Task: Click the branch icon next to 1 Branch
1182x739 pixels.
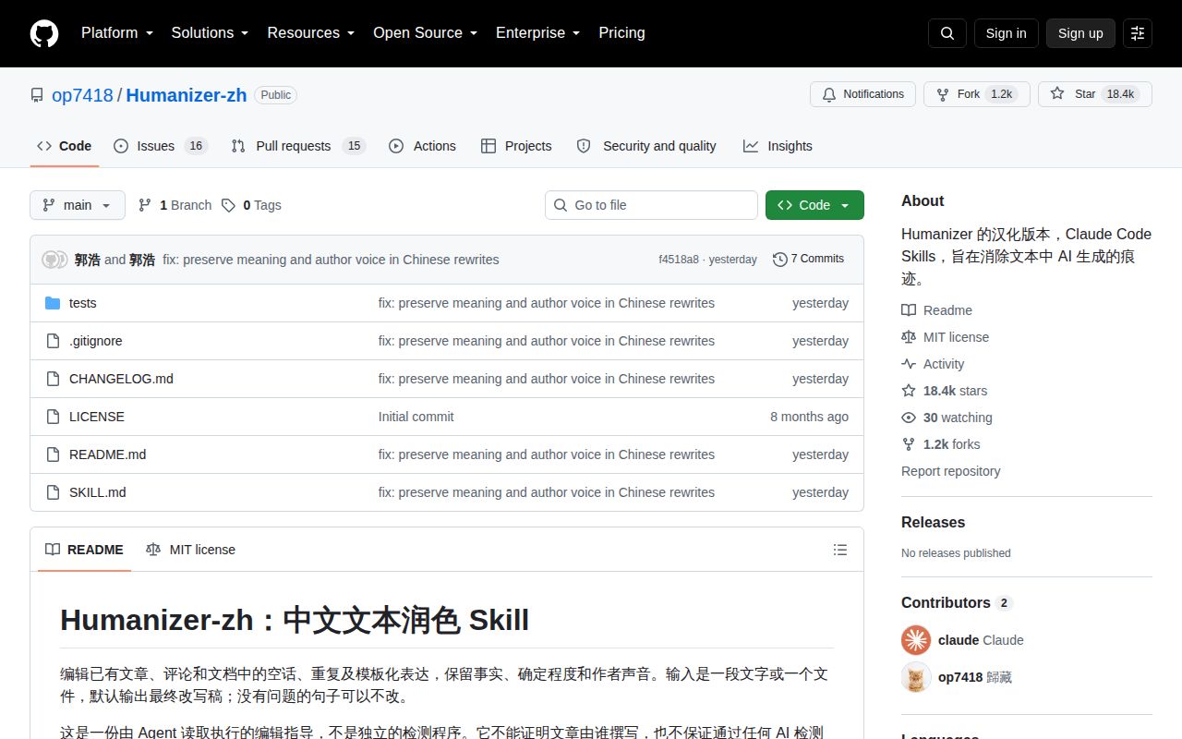Action: [x=145, y=205]
